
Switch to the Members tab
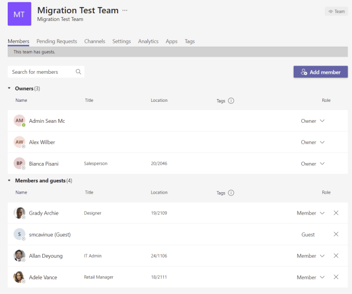coord(18,41)
